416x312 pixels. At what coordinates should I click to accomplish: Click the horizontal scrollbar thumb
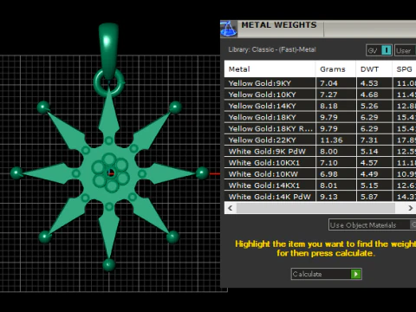point(315,208)
